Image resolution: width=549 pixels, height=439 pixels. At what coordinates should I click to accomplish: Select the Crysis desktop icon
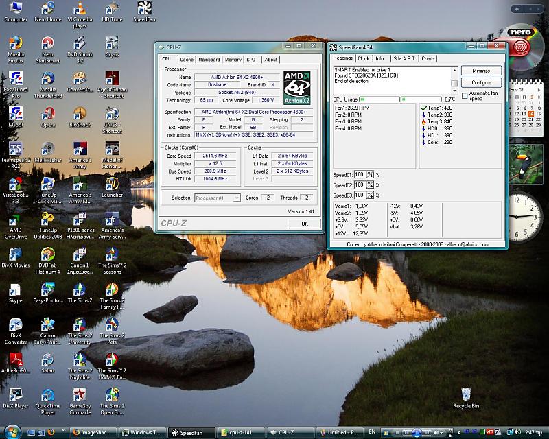coord(112,47)
